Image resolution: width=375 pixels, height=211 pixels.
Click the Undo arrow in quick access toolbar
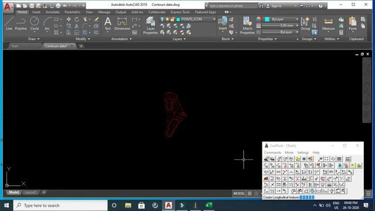(64, 5)
